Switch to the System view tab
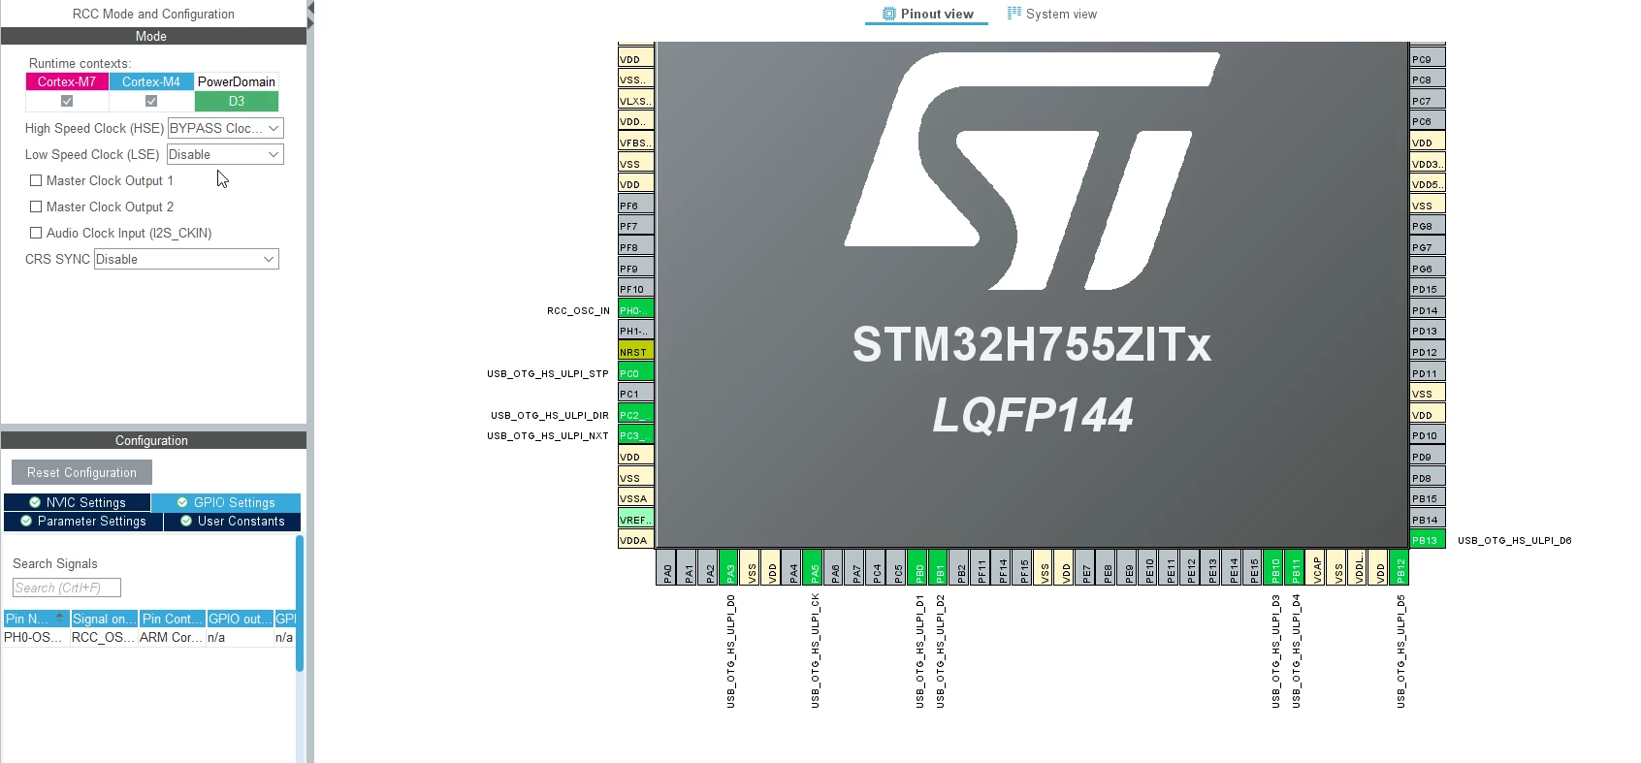Viewport: 1641px width, 763px height. (x=1052, y=14)
